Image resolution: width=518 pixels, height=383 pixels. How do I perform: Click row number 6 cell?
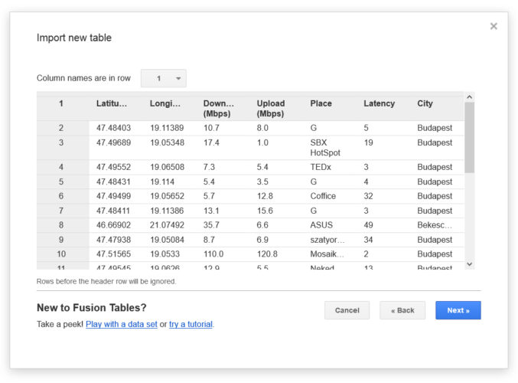(61, 196)
